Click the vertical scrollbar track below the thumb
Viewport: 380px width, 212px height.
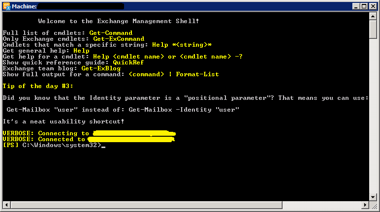click(373, 116)
